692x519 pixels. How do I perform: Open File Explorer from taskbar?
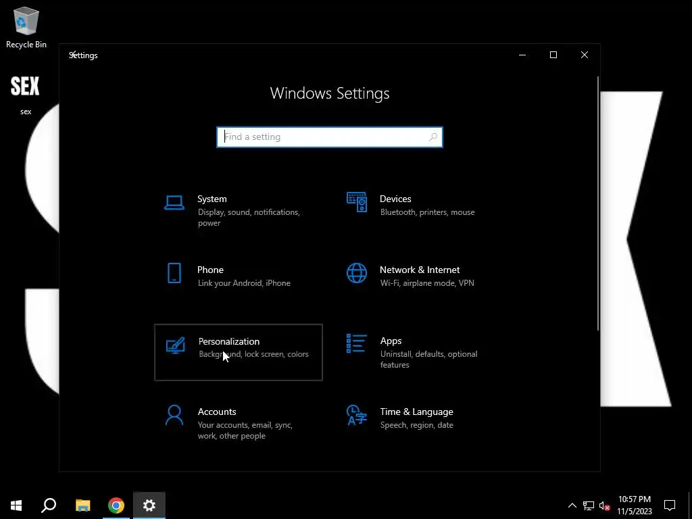pyautogui.click(x=83, y=505)
